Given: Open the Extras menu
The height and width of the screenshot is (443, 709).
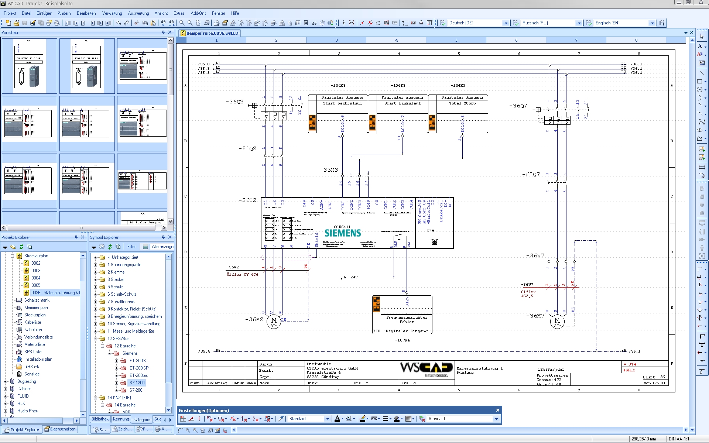Looking at the screenshot, I should 179,13.
